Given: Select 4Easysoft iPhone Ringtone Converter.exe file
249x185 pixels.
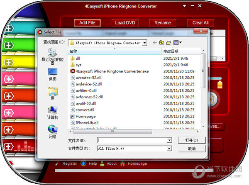Looking at the screenshot, I should click(110, 71).
